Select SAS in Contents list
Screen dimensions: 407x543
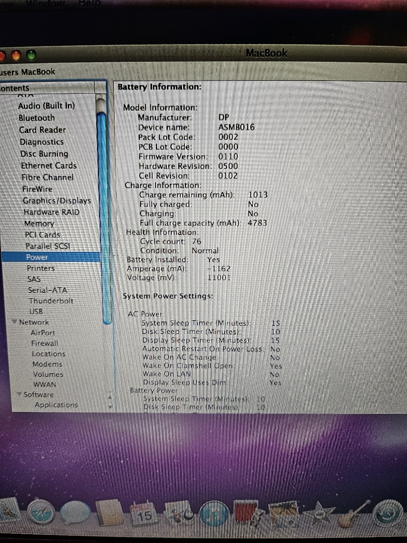[x=34, y=279]
